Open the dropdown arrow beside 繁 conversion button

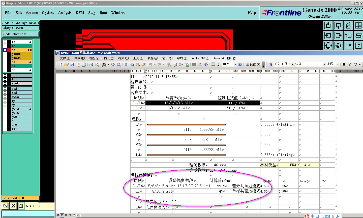click(108, 65)
